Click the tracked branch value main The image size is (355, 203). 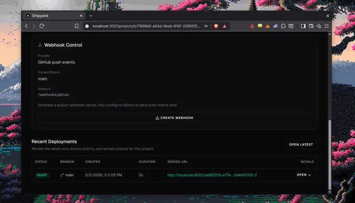[x=43, y=79]
